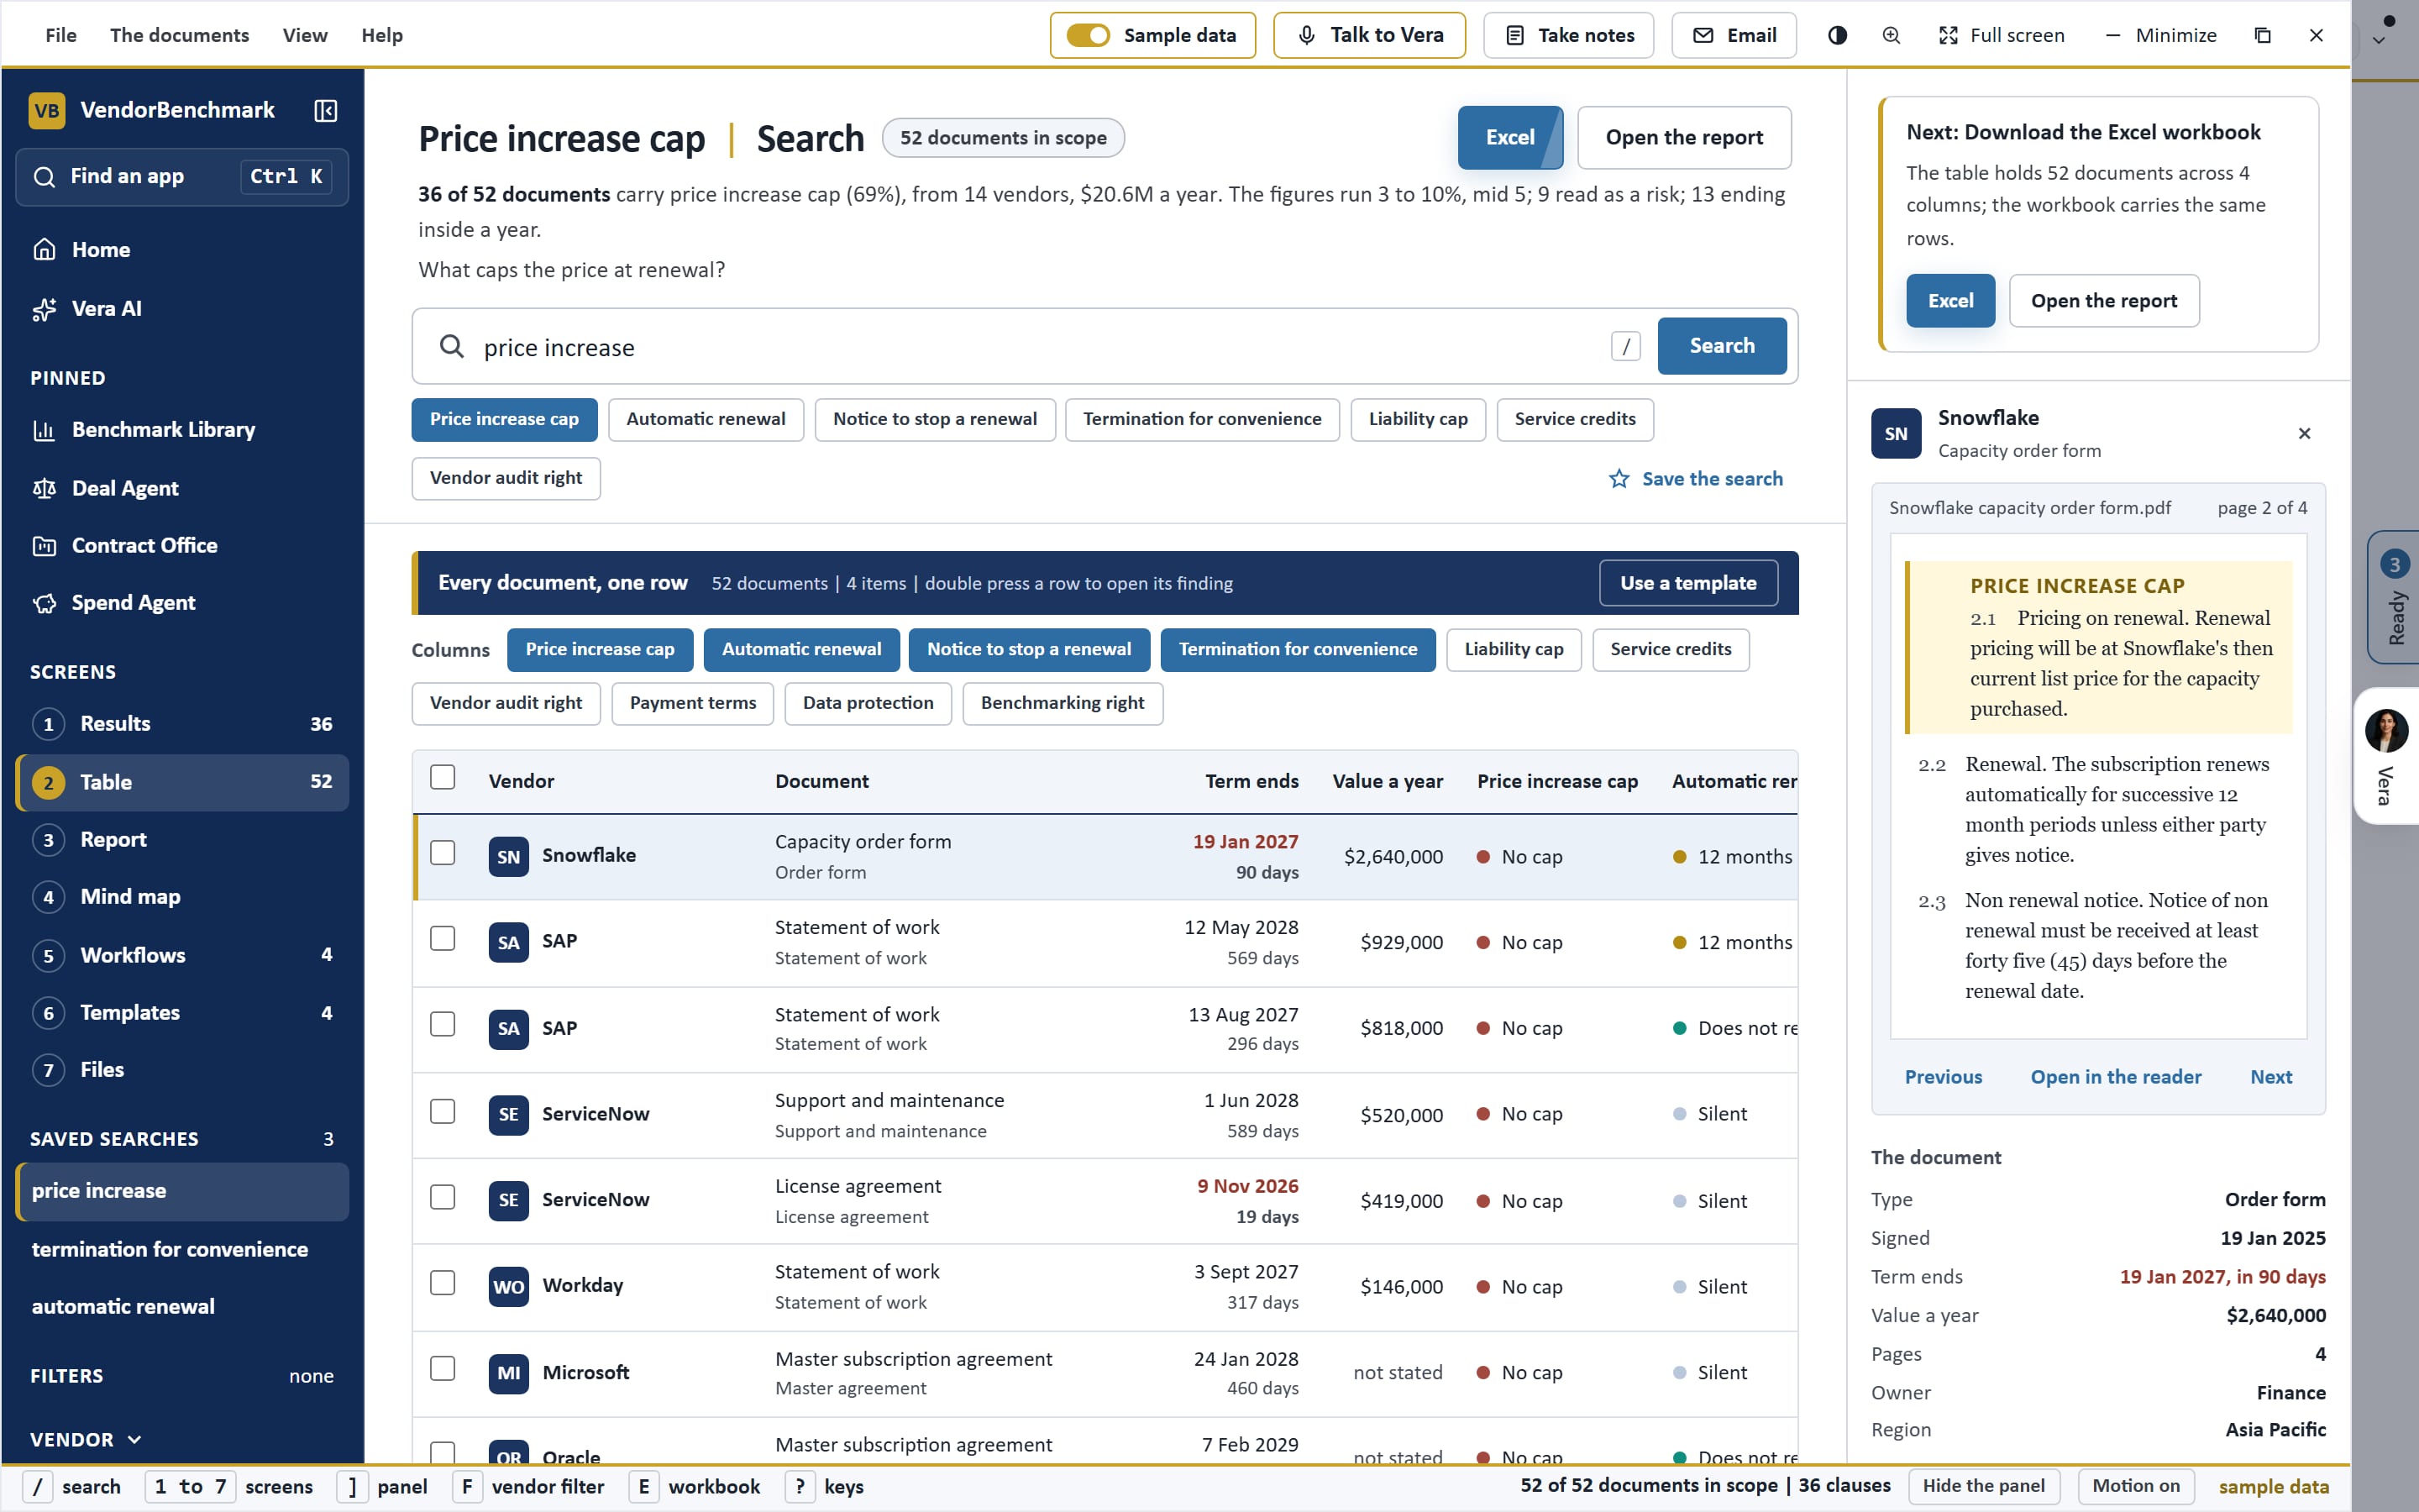Collapse the sidebar with the panel icon

coord(326,110)
